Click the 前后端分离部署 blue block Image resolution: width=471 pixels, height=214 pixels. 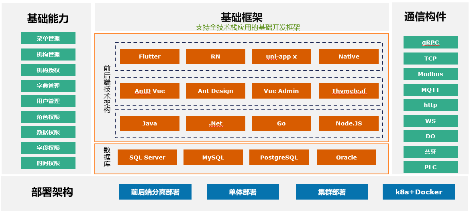(155, 192)
